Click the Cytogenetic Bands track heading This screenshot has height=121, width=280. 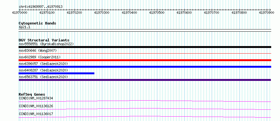click(37, 23)
